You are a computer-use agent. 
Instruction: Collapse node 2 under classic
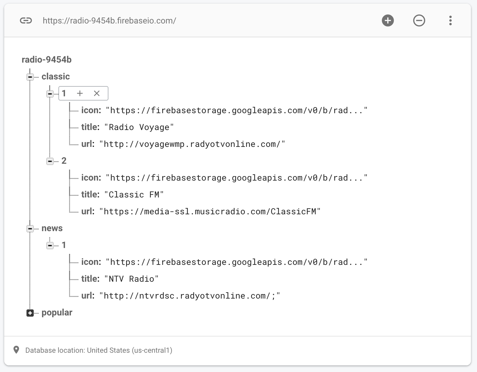point(50,161)
